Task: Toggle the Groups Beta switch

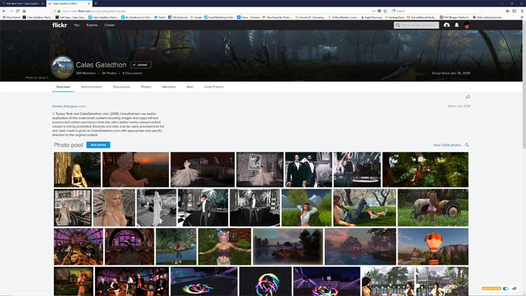Action: [505, 288]
